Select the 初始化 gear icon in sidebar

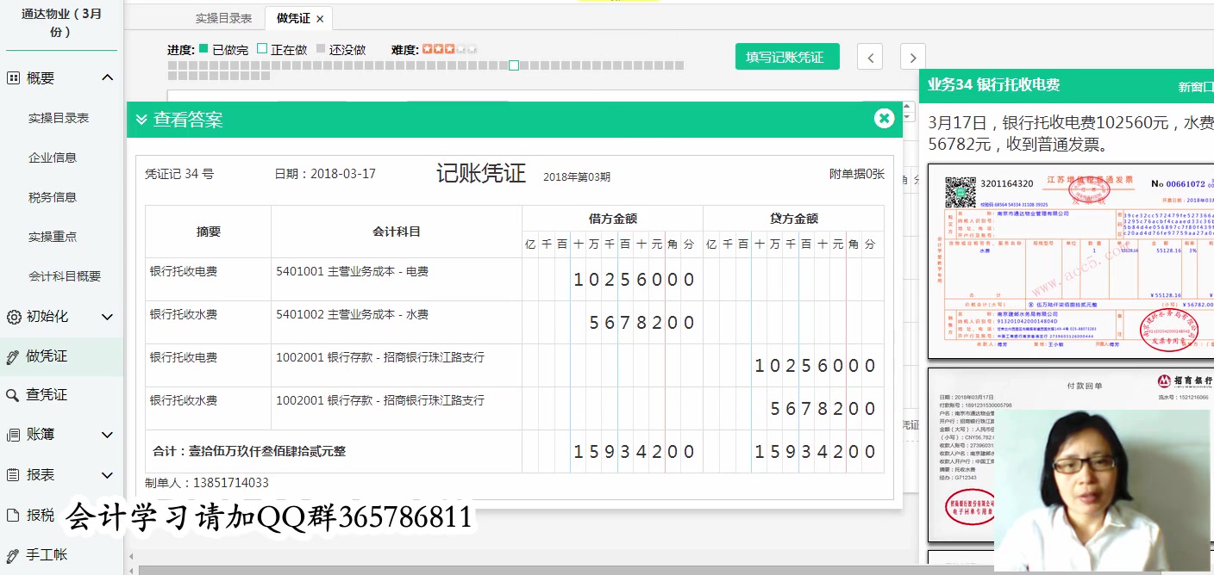[x=11, y=317]
